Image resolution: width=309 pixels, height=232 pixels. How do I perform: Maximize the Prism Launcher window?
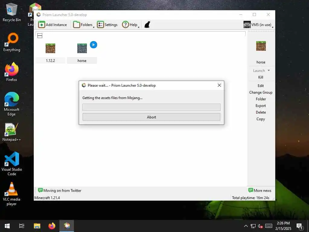254,14
